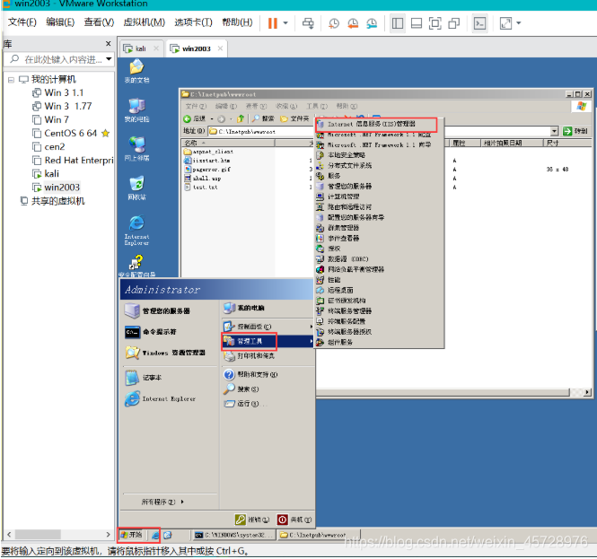Open the 查看(V) menu in VMware

click(99, 22)
